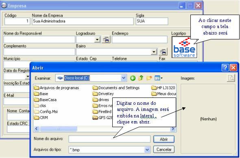Click the base software Logotipo image

tap(184, 47)
